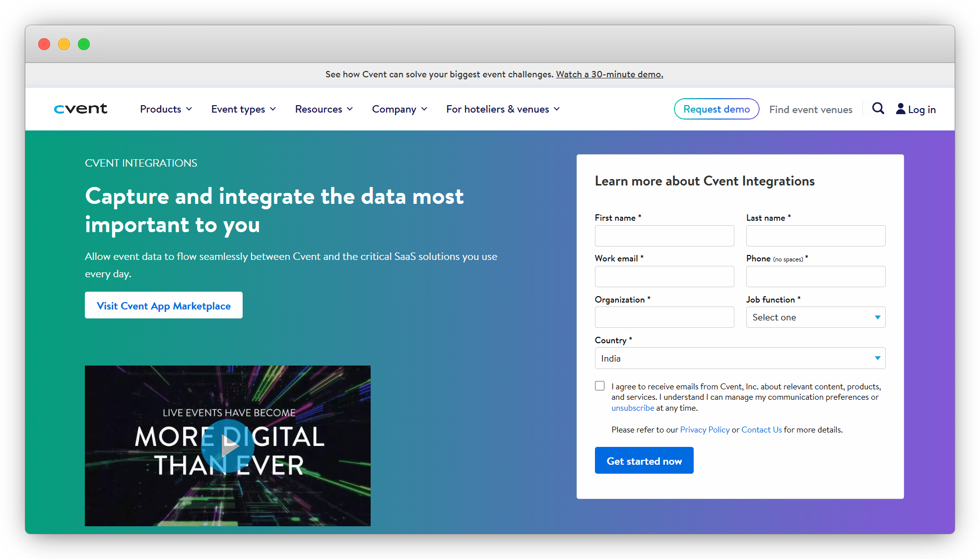Focus the Last name field

815,236
